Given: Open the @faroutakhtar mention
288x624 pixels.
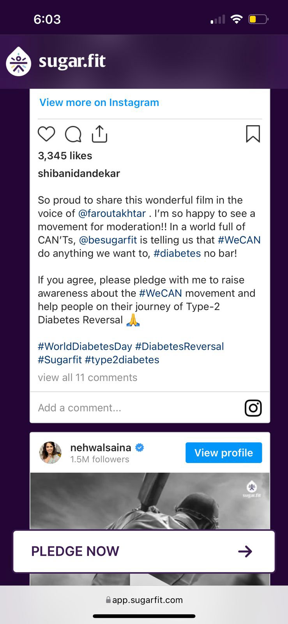Looking at the screenshot, I should (112, 213).
